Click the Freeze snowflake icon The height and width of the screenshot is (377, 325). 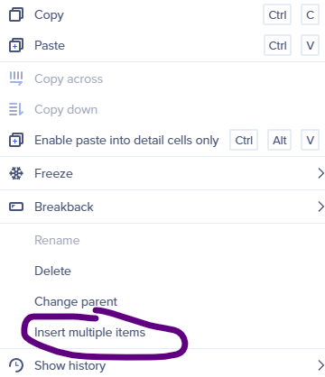click(16, 173)
